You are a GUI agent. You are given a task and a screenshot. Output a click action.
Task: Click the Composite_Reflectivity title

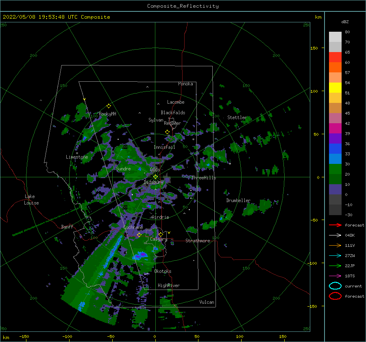click(x=183, y=6)
